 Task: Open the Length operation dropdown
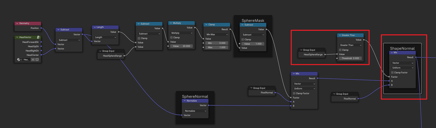[x=105, y=37]
